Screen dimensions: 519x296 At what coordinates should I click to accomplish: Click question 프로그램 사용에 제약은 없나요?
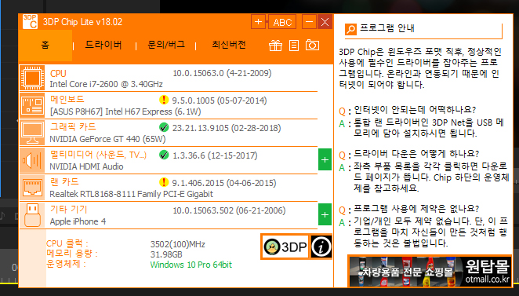416,209
